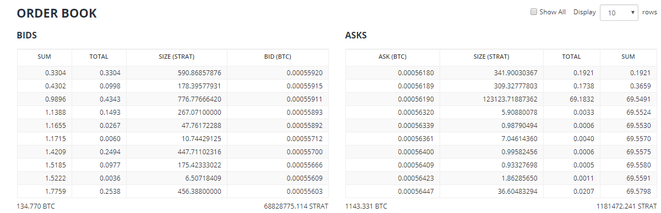The width and height of the screenshot is (661, 213).
Task: Click ask size 123123.71887362
Action: click(x=511, y=99)
